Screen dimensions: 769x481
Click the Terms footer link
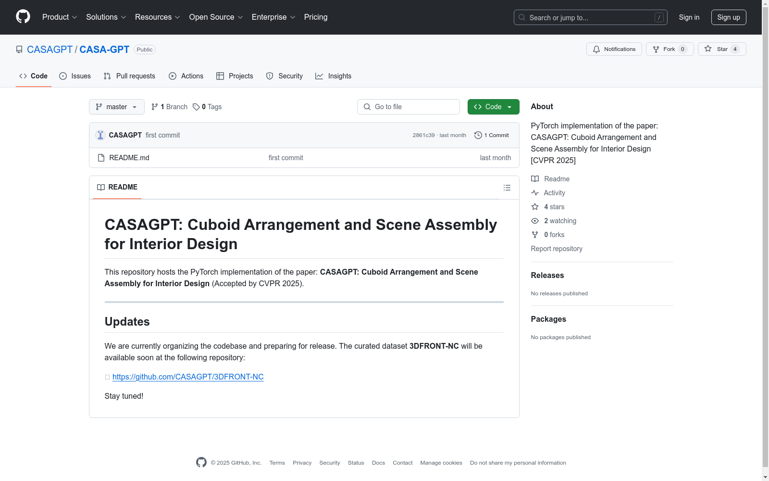pos(277,463)
